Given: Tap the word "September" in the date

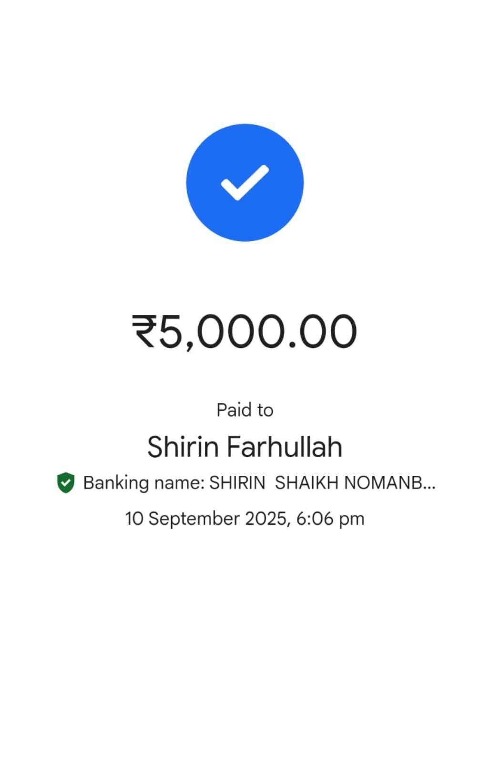Looking at the screenshot, I should click(194, 519).
